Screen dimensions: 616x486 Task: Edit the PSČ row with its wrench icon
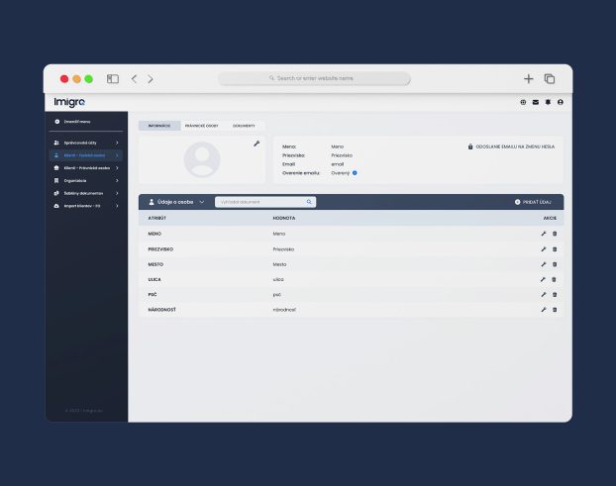pos(544,294)
